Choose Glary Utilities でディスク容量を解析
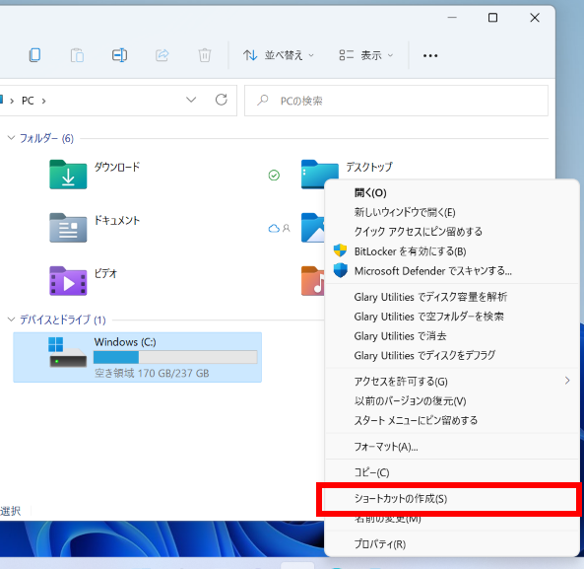This screenshot has width=584, height=569. tap(452, 297)
